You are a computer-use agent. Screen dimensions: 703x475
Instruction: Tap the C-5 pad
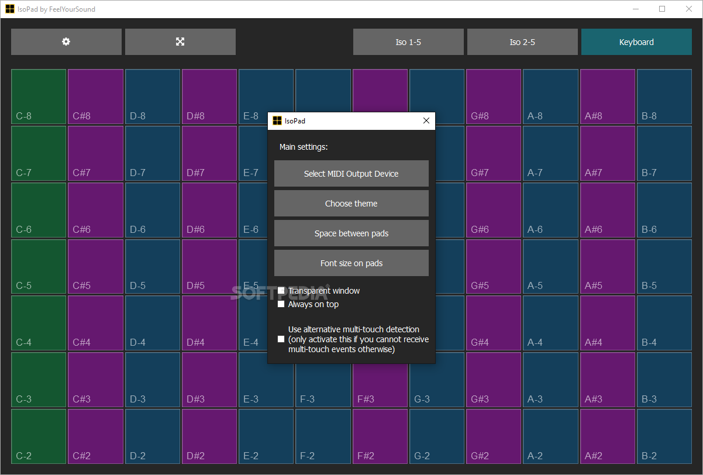click(39, 267)
